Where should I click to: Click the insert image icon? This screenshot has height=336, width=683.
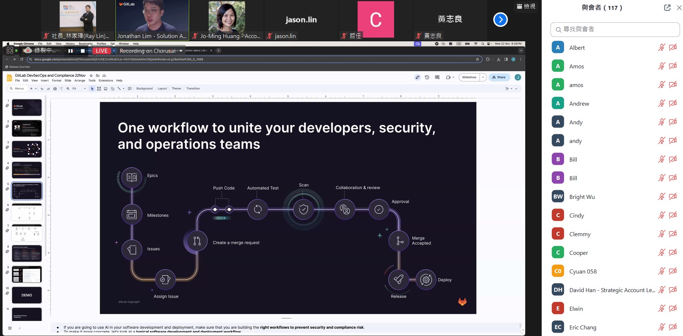[106, 88]
